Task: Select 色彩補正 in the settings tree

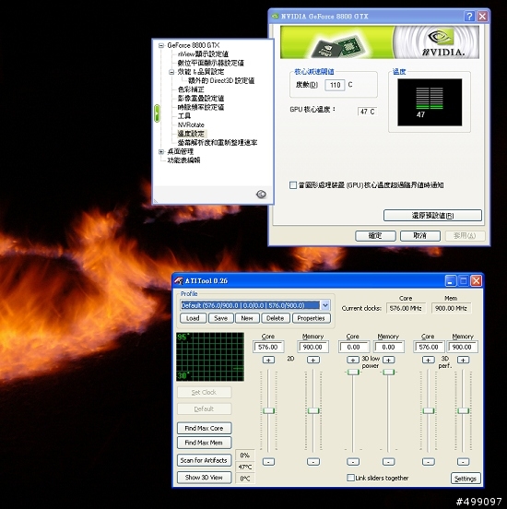Action: pyautogui.click(x=191, y=89)
